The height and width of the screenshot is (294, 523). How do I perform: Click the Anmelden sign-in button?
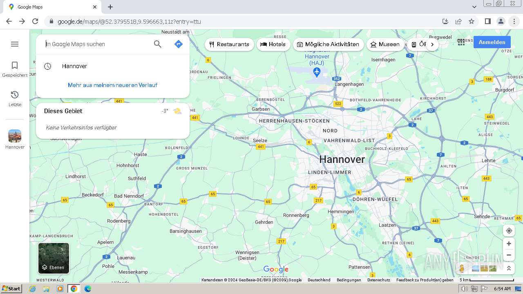pyautogui.click(x=492, y=42)
